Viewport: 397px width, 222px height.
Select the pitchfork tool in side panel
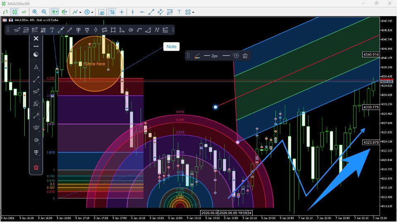(36, 103)
